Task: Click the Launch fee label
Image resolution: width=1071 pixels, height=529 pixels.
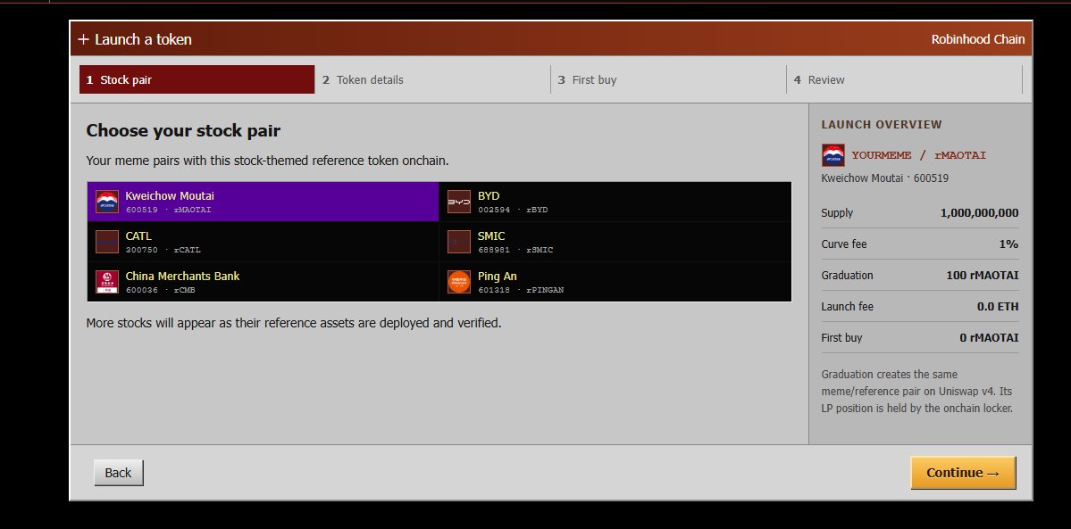Action: pos(847,307)
